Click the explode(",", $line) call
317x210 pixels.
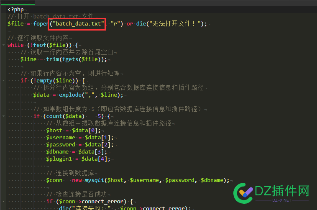tap(91, 95)
